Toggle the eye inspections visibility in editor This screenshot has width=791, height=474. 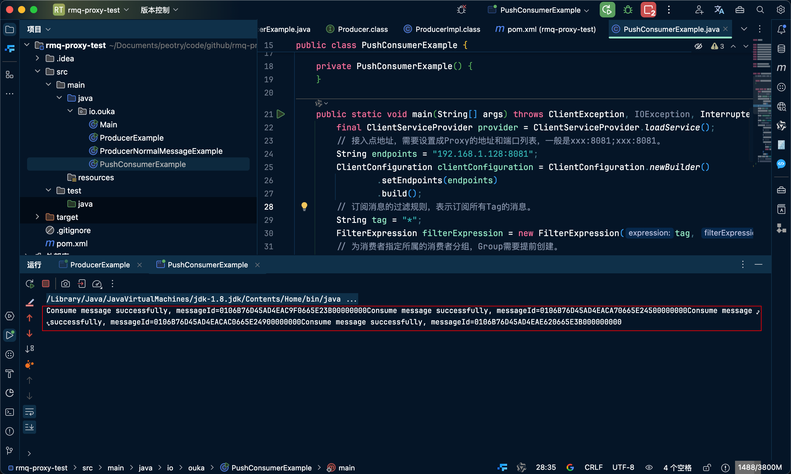click(698, 46)
